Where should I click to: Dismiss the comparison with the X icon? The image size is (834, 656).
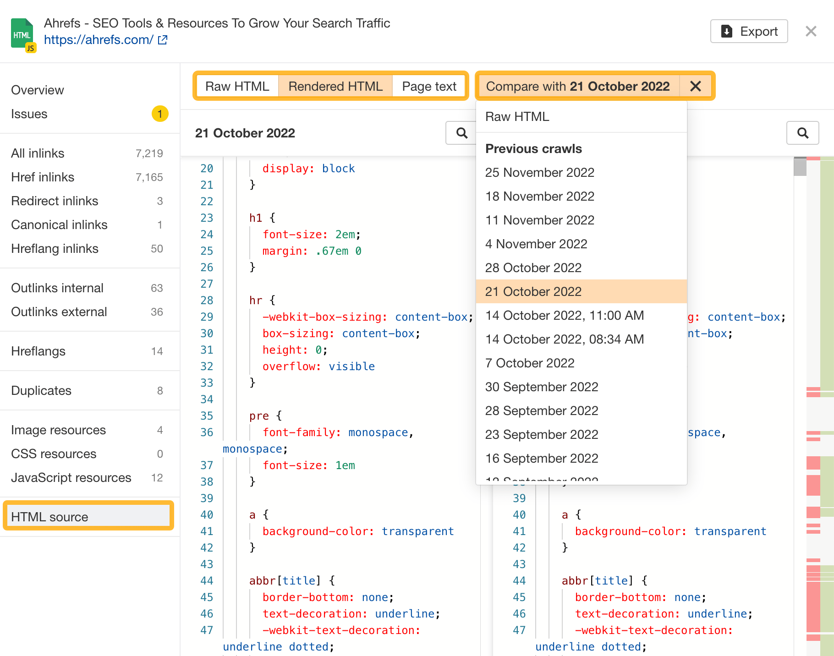coord(695,86)
